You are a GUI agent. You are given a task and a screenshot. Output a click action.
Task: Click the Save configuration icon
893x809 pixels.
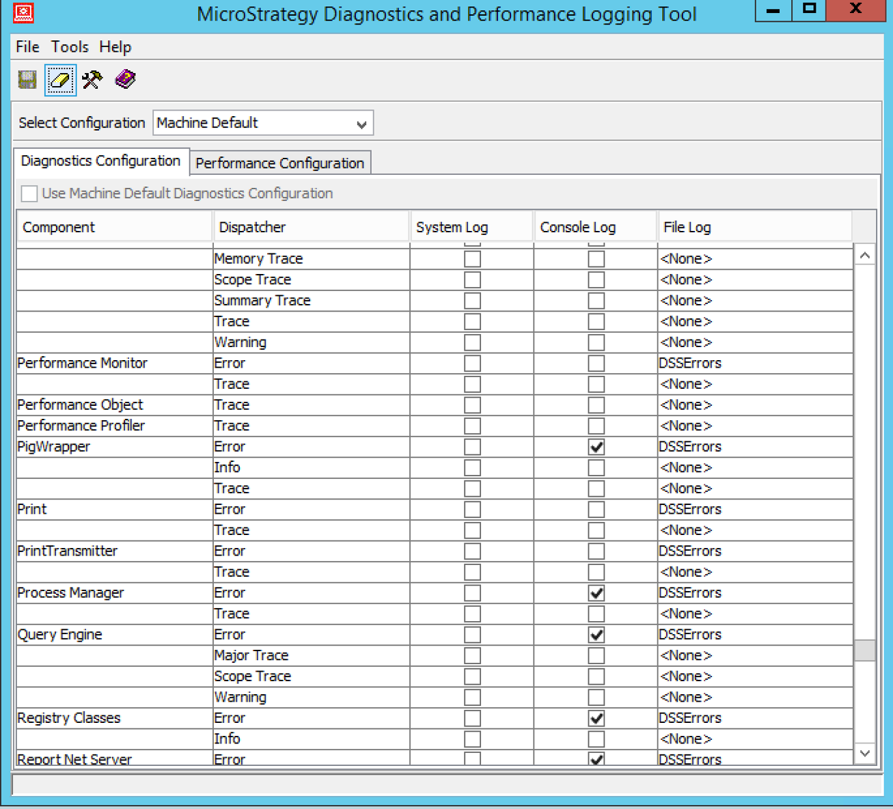tap(27, 80)
